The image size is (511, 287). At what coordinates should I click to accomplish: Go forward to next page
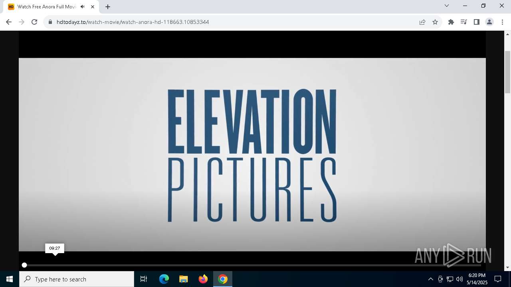[x=22, y=22]
